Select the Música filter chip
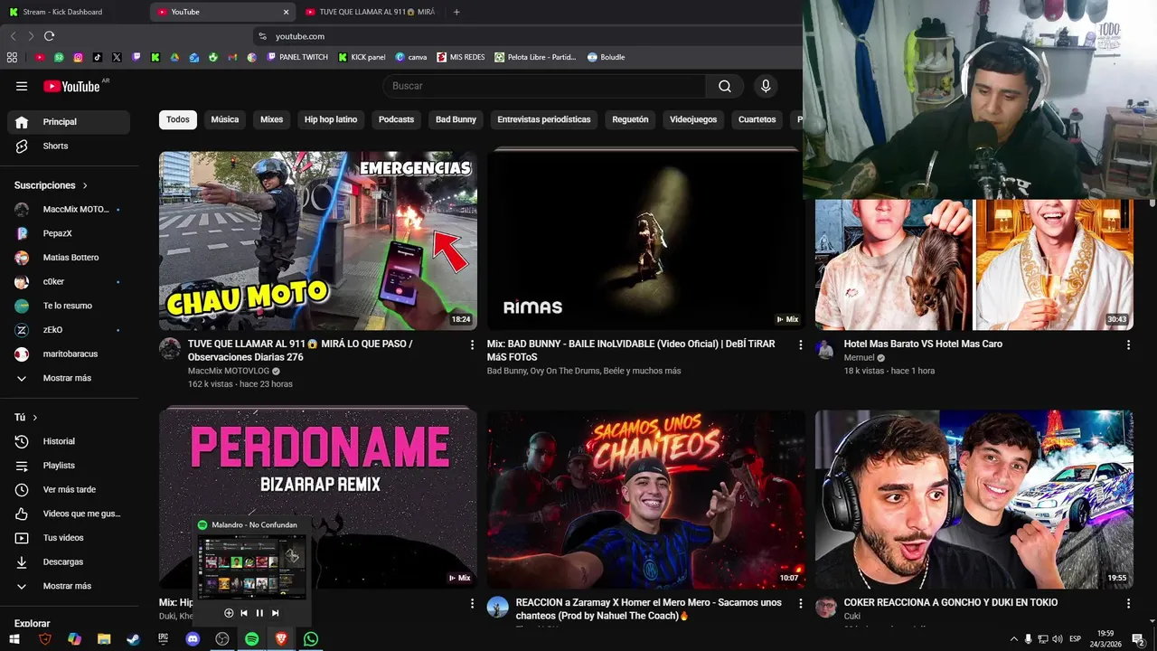The height and width of the screenshot is (651, 1157). pos(225,119)
